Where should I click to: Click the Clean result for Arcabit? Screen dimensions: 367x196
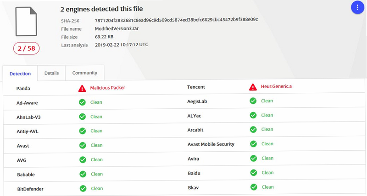[267, 129]
